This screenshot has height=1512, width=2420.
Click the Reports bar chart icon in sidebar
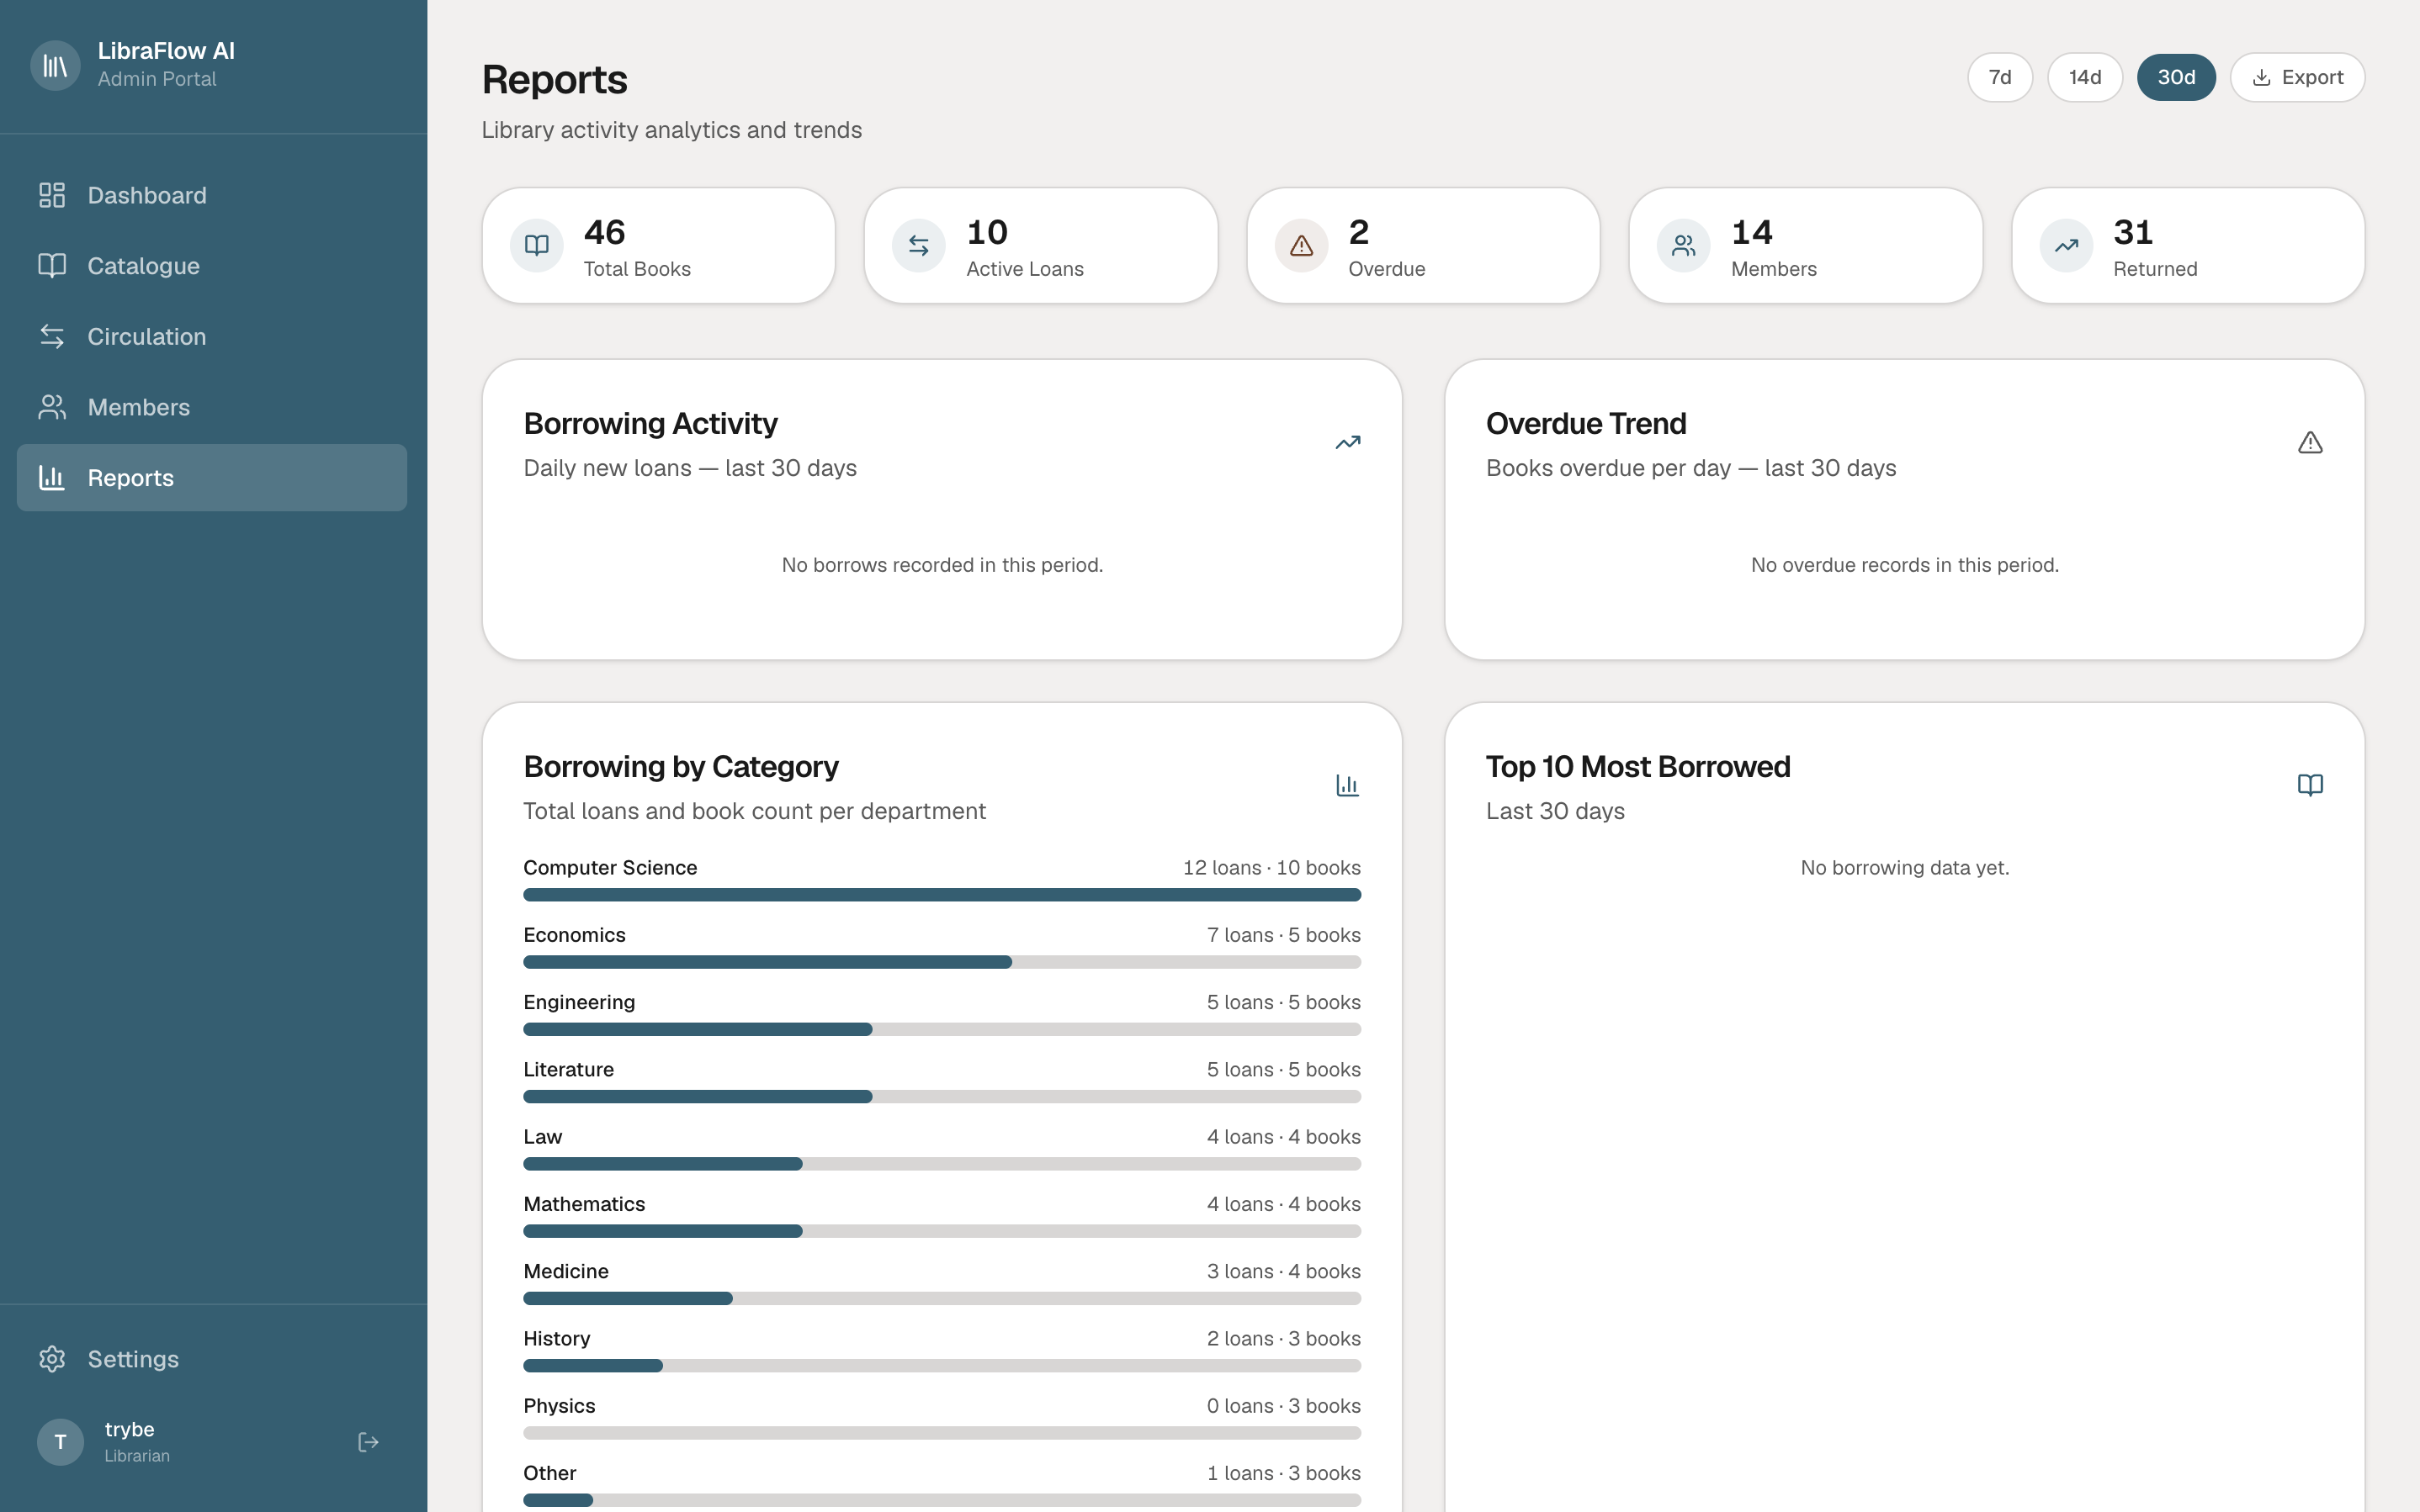point(52,478)
